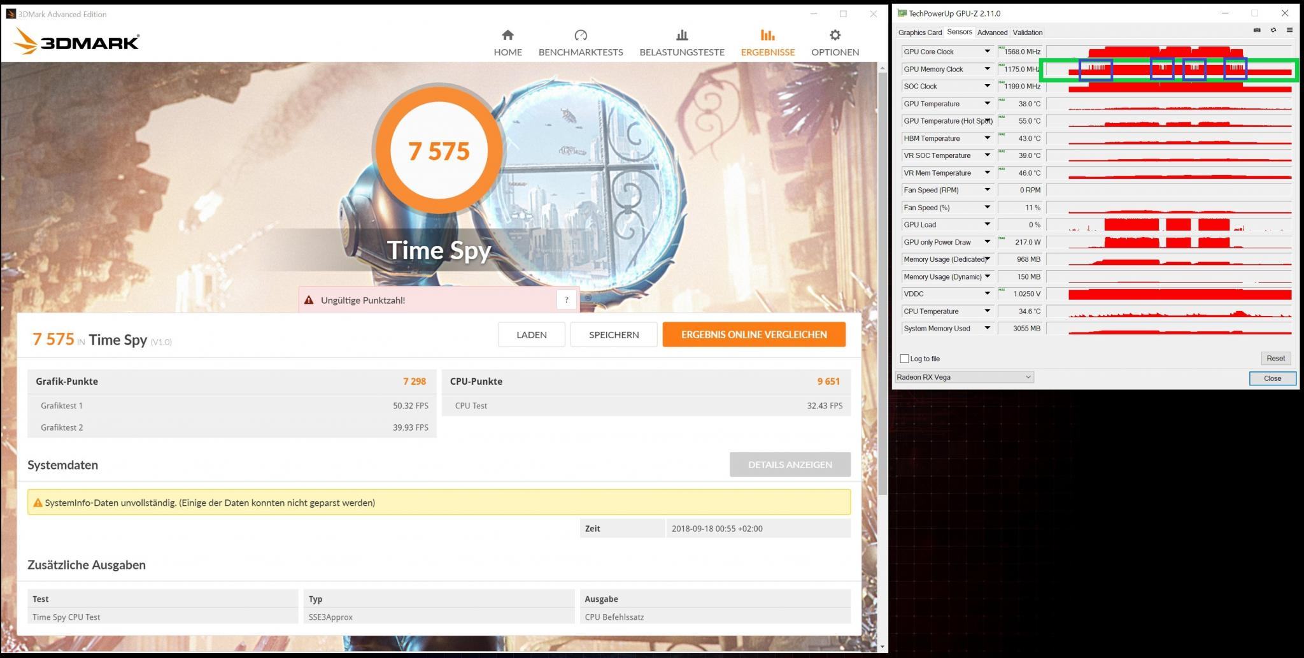1304x658 pixels.
Task: Open SOC Clock sensor dropdown
Action: point(987,86)
